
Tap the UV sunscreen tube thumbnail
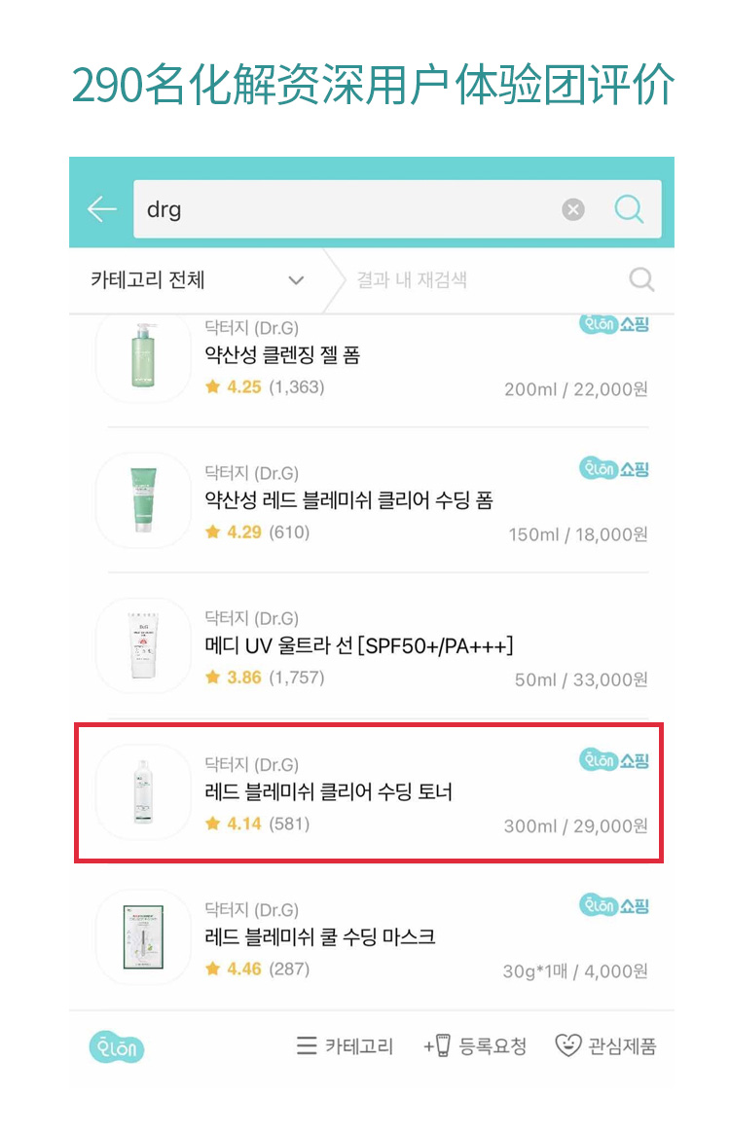click(x=143, y=646)
